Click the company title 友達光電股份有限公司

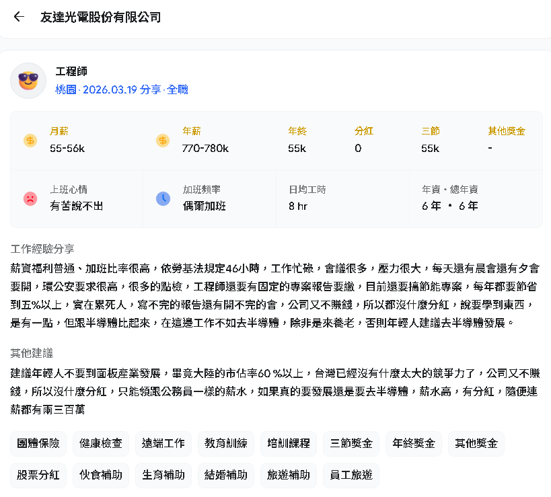[100, 17]
